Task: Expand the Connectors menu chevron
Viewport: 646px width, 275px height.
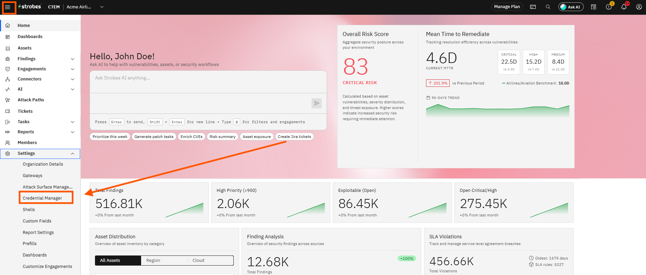Action: (x=72, y=79)
